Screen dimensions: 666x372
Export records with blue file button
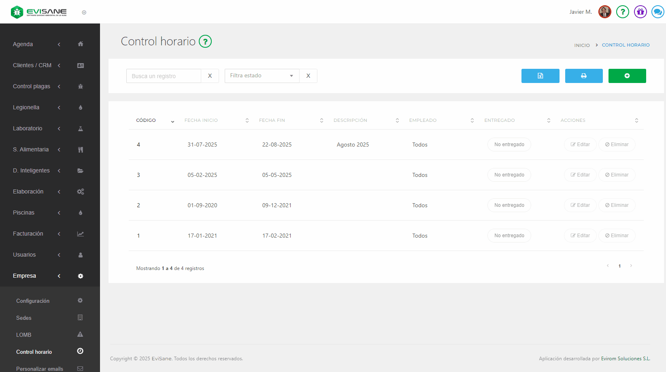(540, 76)
